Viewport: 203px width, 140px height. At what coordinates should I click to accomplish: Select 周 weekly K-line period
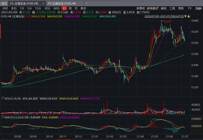coord(70,8)
